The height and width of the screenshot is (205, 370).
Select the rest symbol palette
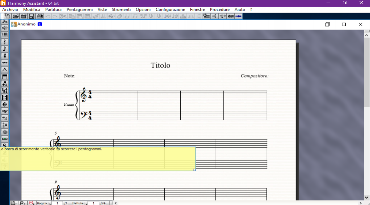[4, 42]
